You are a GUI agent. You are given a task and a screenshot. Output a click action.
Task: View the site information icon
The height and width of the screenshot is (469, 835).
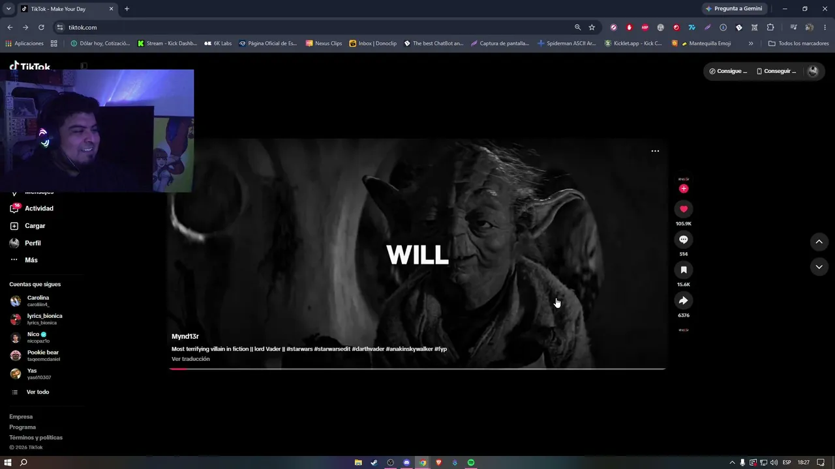tap(60, 27)
